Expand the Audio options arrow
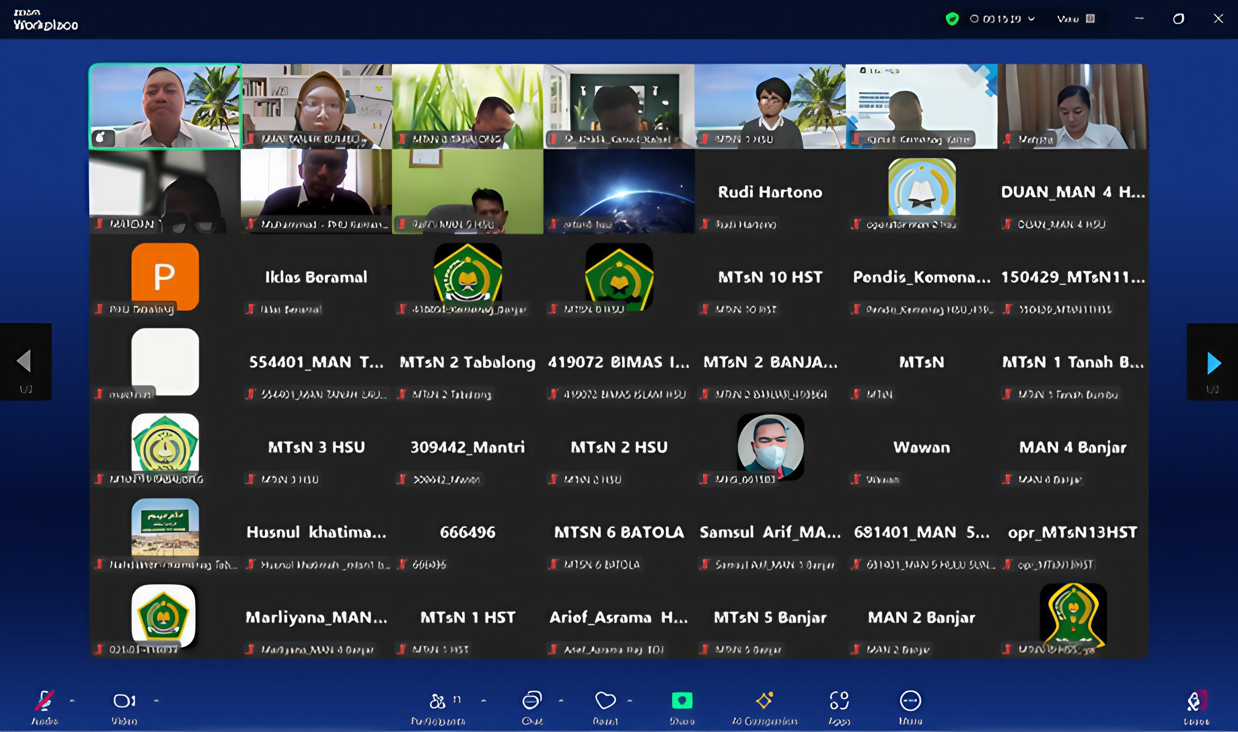 pos(73,701)
